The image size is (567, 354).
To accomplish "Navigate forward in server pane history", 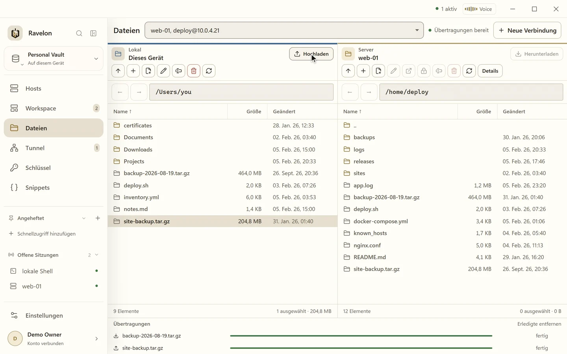I will pos(369,92).
